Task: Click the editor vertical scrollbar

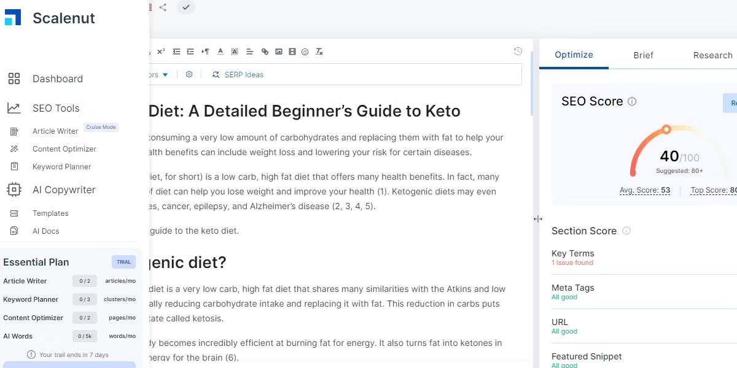Action: [532, 84]
